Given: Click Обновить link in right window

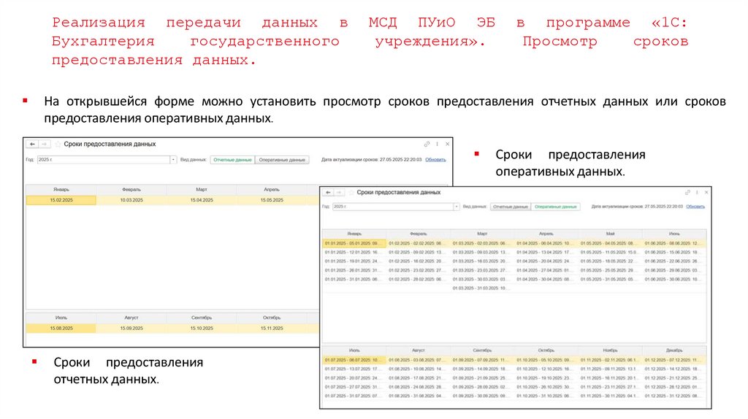Looking at the screenshot, I should pyautogui.click(x=695, y=207).
